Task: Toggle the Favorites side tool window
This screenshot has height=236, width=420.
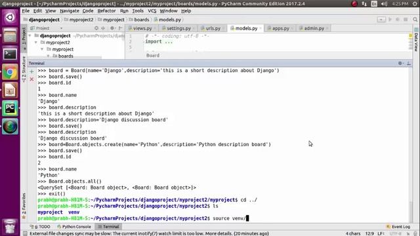Action: pos(24,206)
